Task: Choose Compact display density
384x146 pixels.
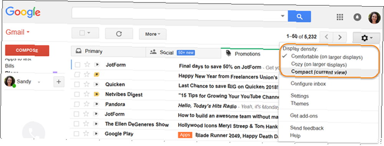Action: 319,72
